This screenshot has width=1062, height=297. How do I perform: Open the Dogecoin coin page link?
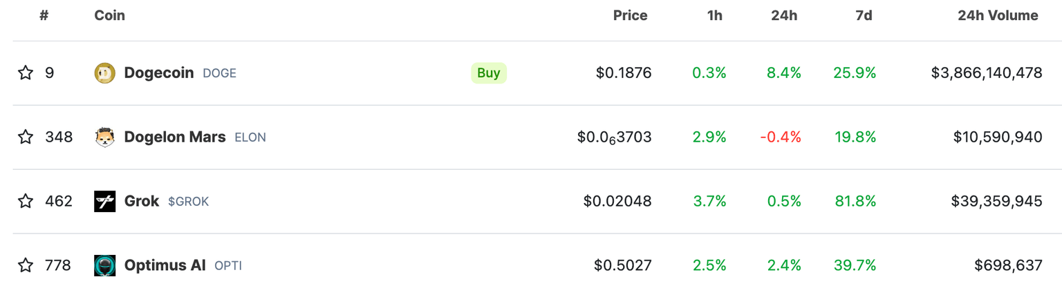pos(159,73)
